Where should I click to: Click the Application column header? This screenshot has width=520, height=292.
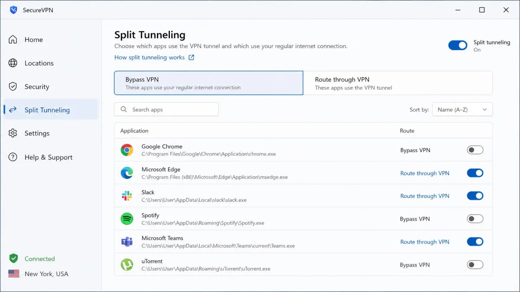tap(134, 131)
